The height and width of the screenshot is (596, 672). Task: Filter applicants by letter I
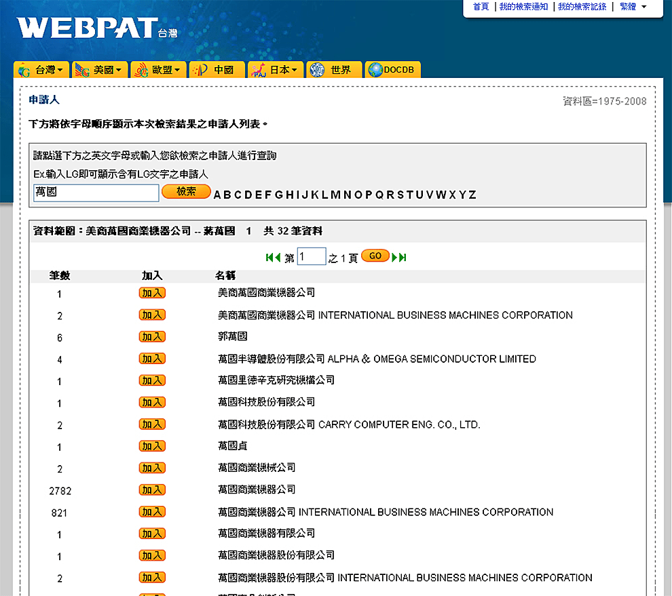pos(297,195)
